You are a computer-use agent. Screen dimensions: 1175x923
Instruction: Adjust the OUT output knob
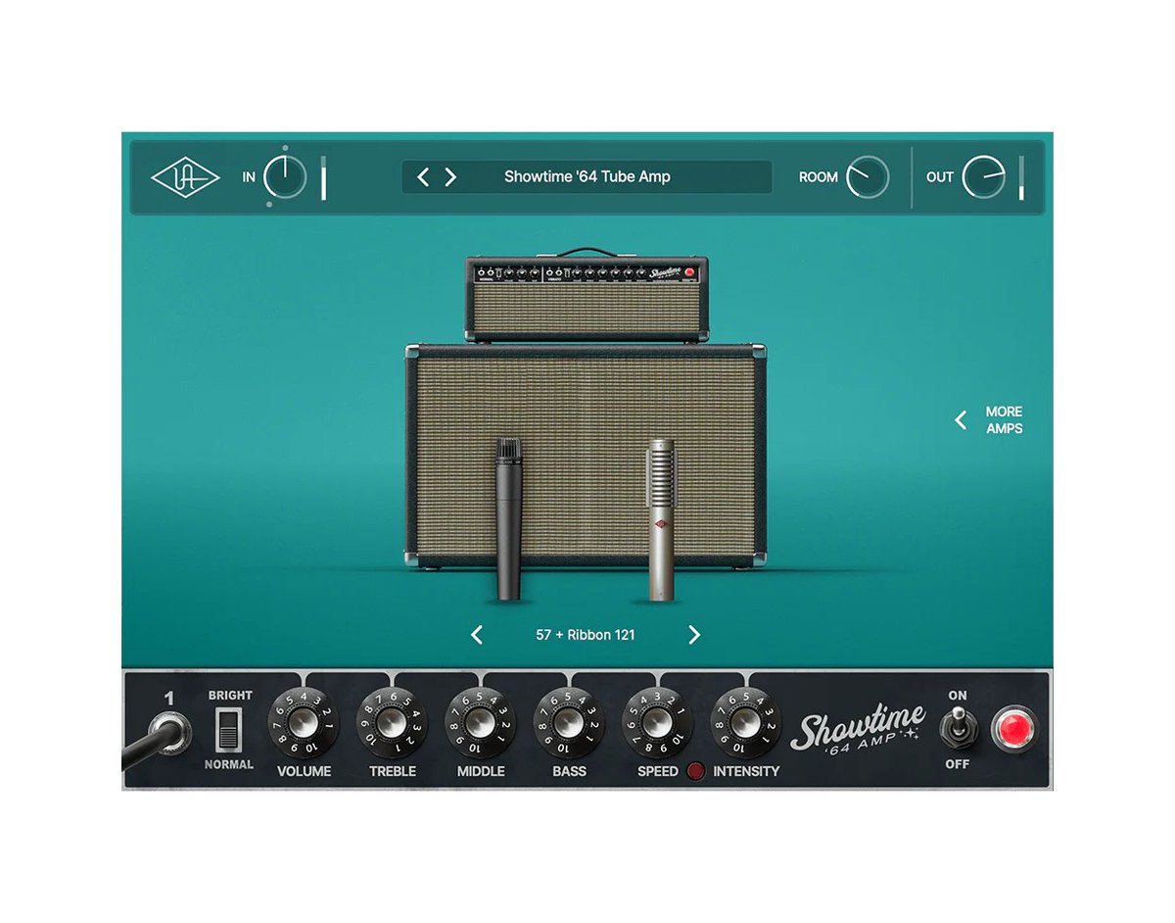(x=983, y=177)
